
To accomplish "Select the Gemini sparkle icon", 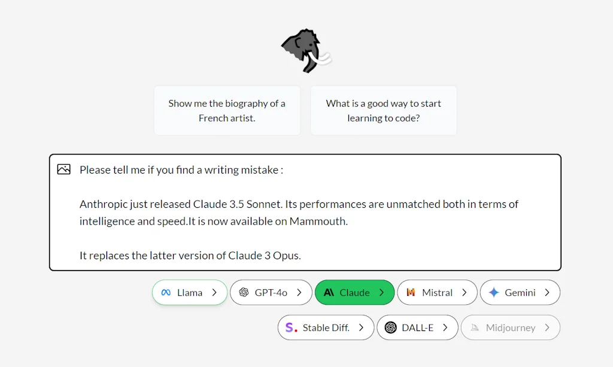I will pos(494,292).
